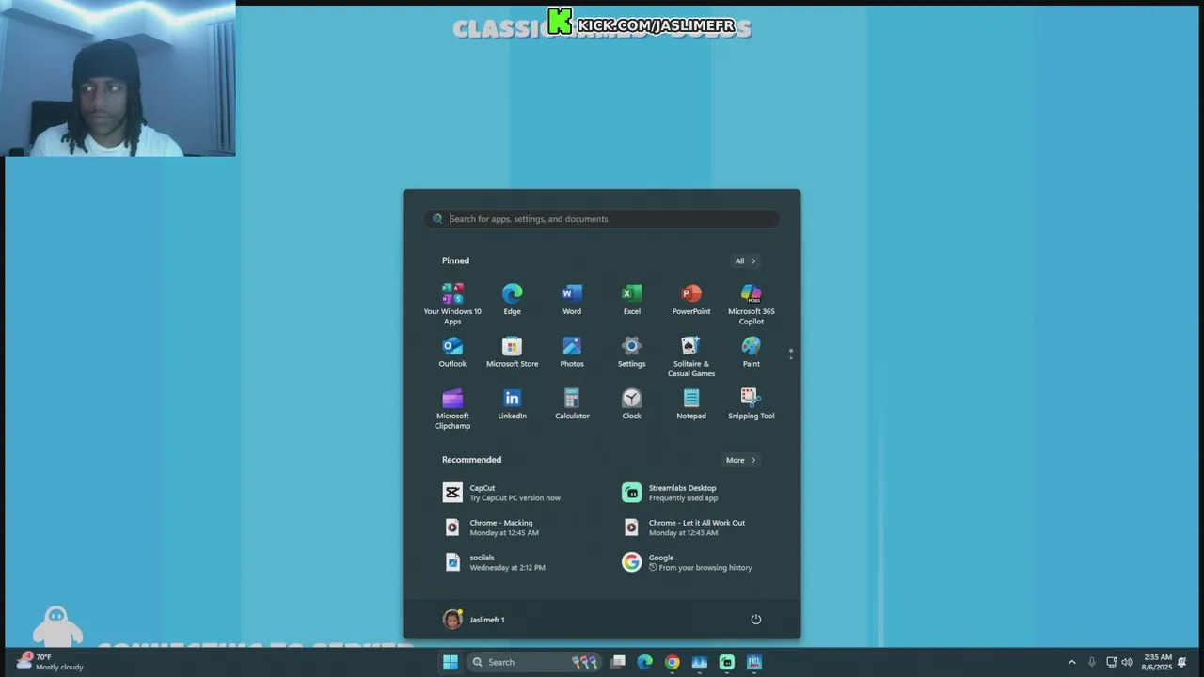Open Notepad from pinned apps

(691, 404)
